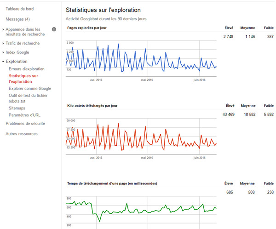Click the average value 1 146

(x=250, y=37)
